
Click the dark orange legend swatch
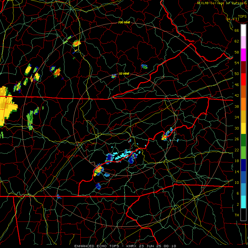[243, 92]
